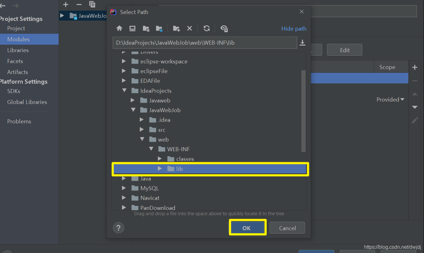Click the back arrow in Project Structure
The image size is (424, 253).
click(2, 6)
